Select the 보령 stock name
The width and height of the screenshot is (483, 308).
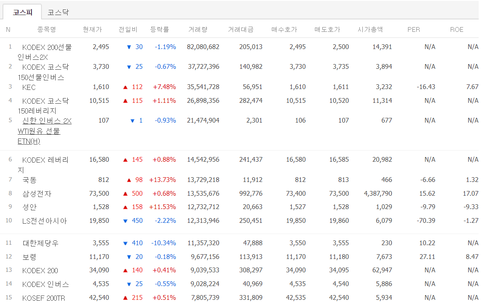coord(29,257)
